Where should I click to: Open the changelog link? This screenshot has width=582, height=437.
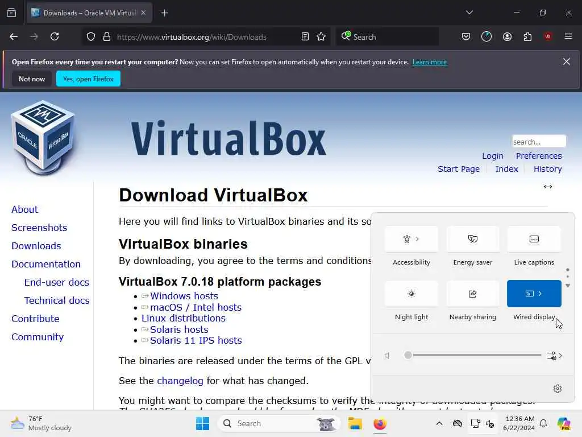coord(180,381)
